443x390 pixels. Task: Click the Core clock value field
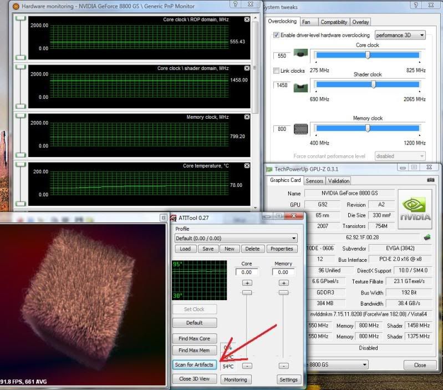[x=282, y=56]
